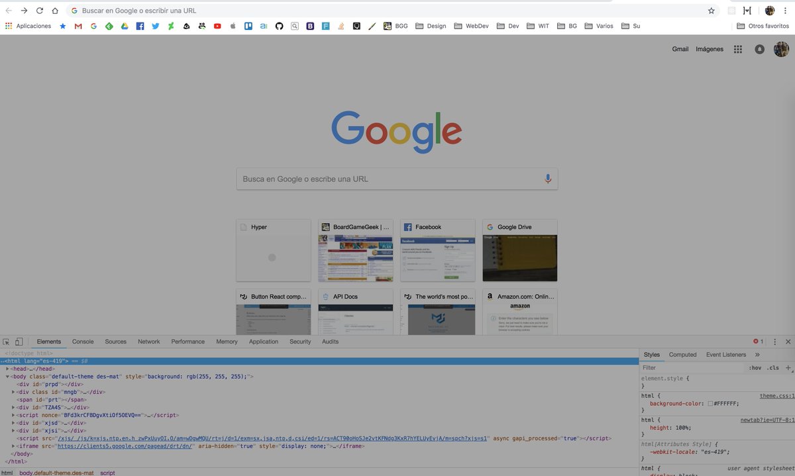Start voice search with microphone icon
Image resolution: width=795 pixels, height=476 pixels.
point(548,179)
